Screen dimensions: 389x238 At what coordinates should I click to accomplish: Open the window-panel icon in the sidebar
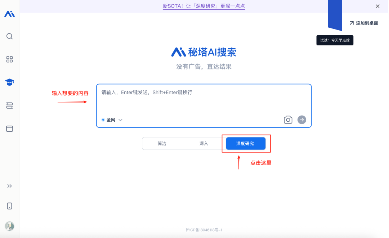point(9,129)
